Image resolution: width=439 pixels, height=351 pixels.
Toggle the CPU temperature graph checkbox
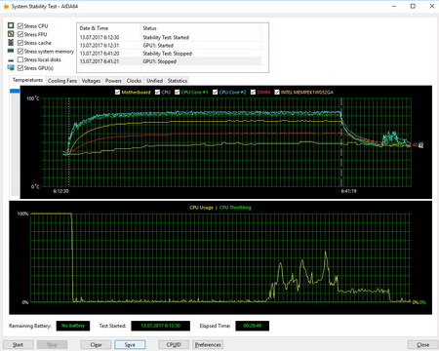[x=157, y=93]
